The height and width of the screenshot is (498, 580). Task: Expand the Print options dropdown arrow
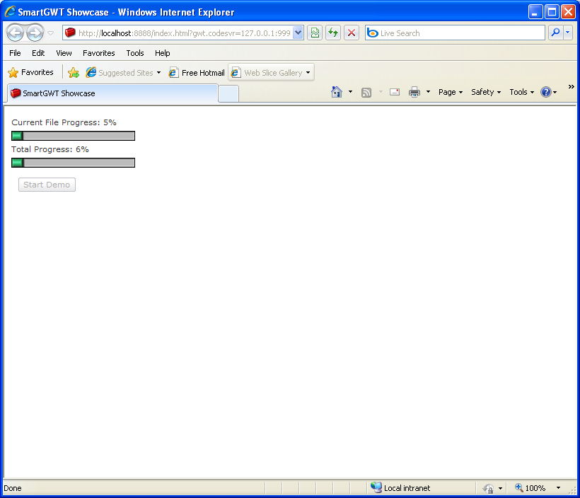pyautogui.click(x=429, y=92)
